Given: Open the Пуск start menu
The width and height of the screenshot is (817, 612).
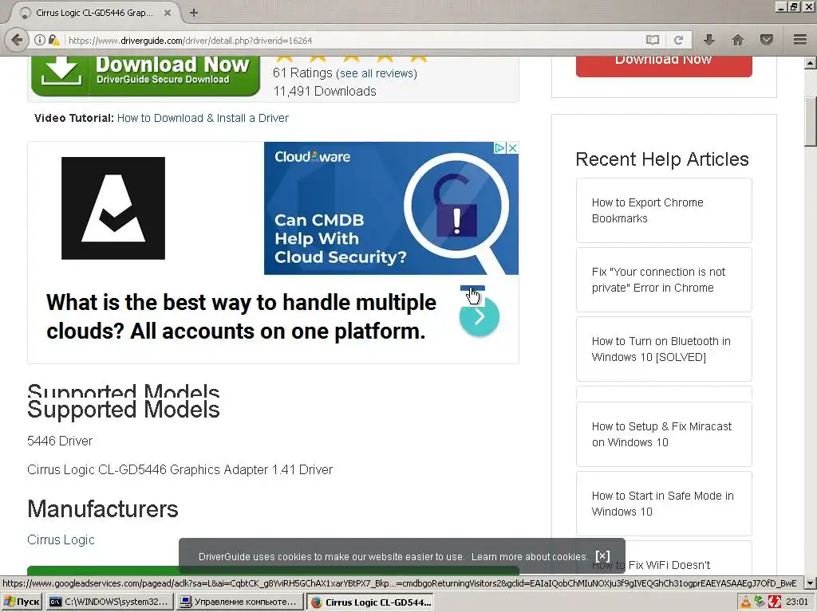Looking at the screenshot, I should (22, 602).
